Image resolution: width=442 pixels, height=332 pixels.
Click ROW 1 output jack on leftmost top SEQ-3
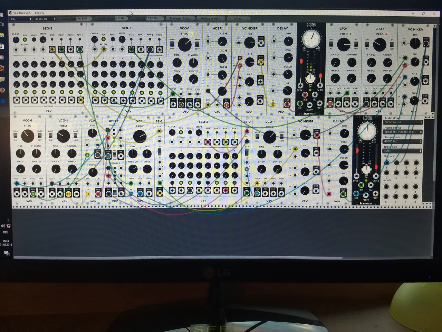(x=61, y=49)
